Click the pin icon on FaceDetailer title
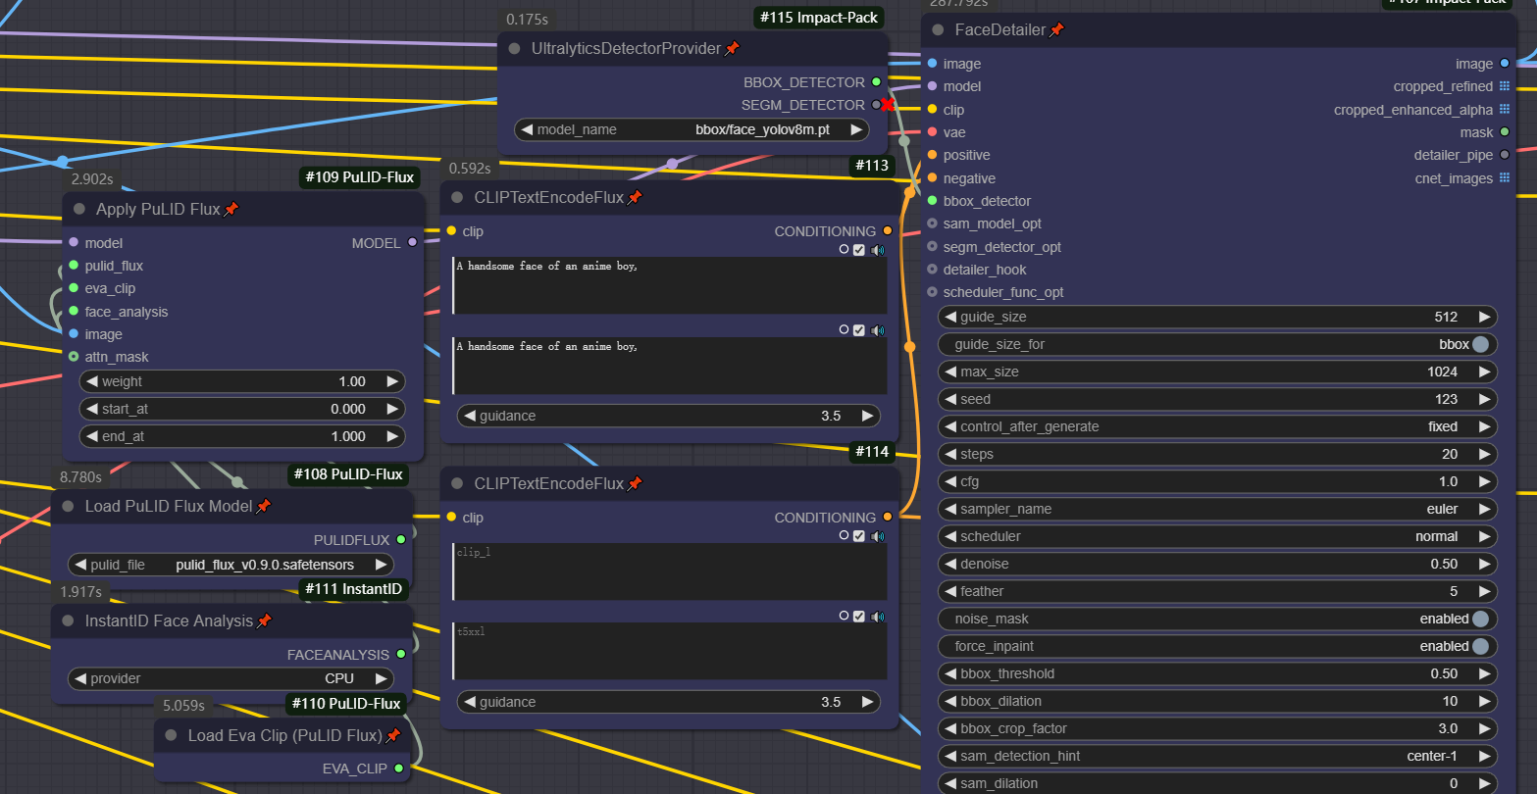1537x794 pixels. pos(1056,30)
